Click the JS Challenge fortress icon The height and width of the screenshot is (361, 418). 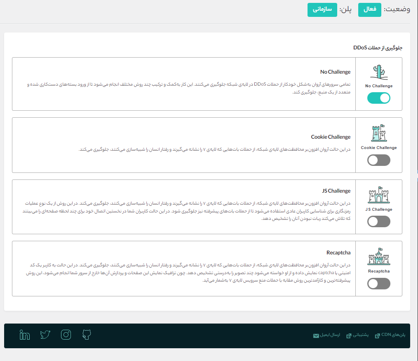pyautogui.click(x=379, y=196)
